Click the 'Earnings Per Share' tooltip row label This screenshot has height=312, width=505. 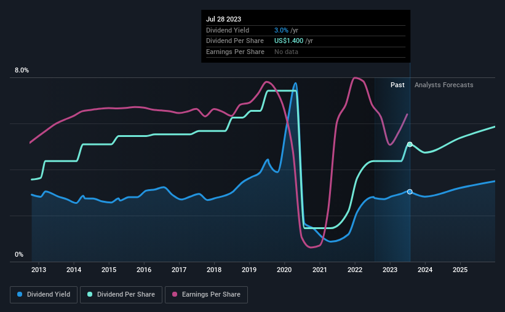[235, 52]
